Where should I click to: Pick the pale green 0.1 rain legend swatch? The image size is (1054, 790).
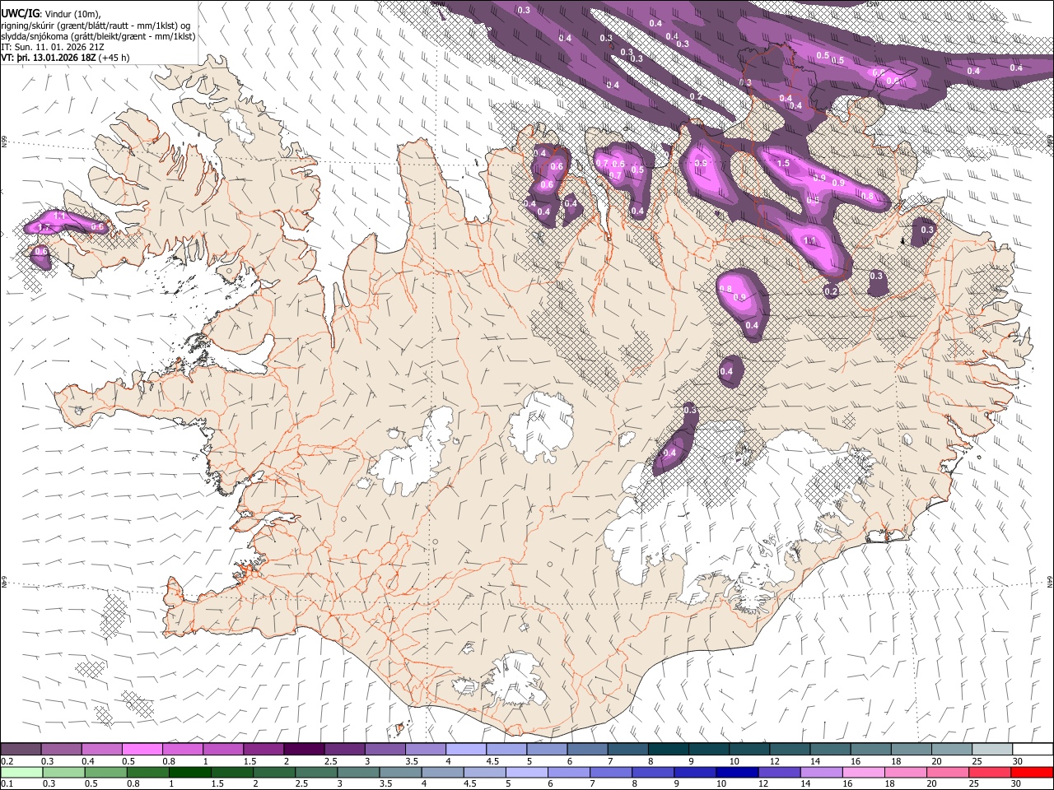21,772
